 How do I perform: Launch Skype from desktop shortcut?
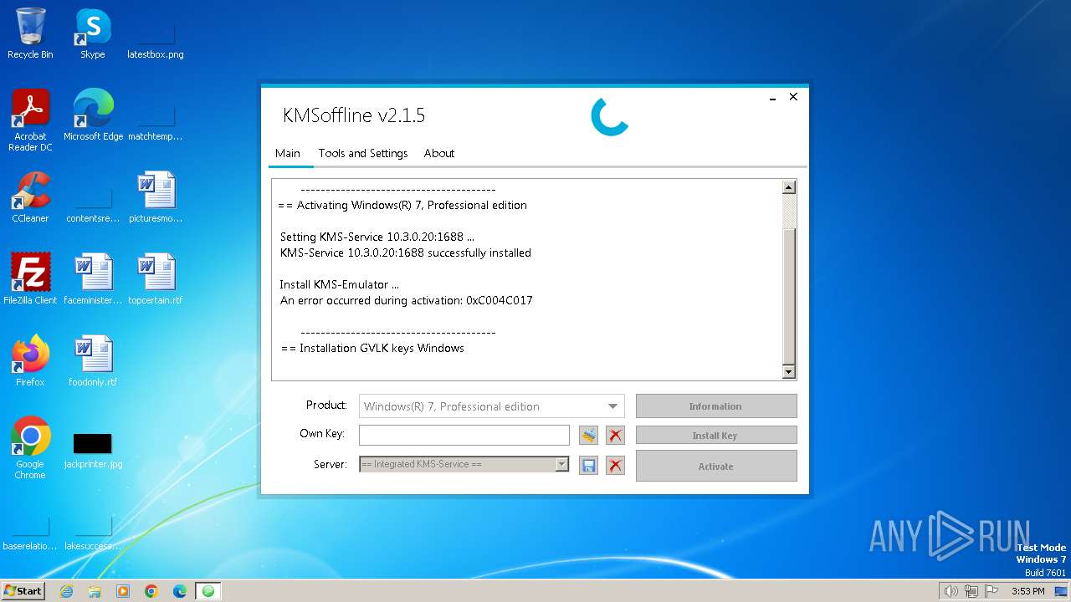[92, 33]
